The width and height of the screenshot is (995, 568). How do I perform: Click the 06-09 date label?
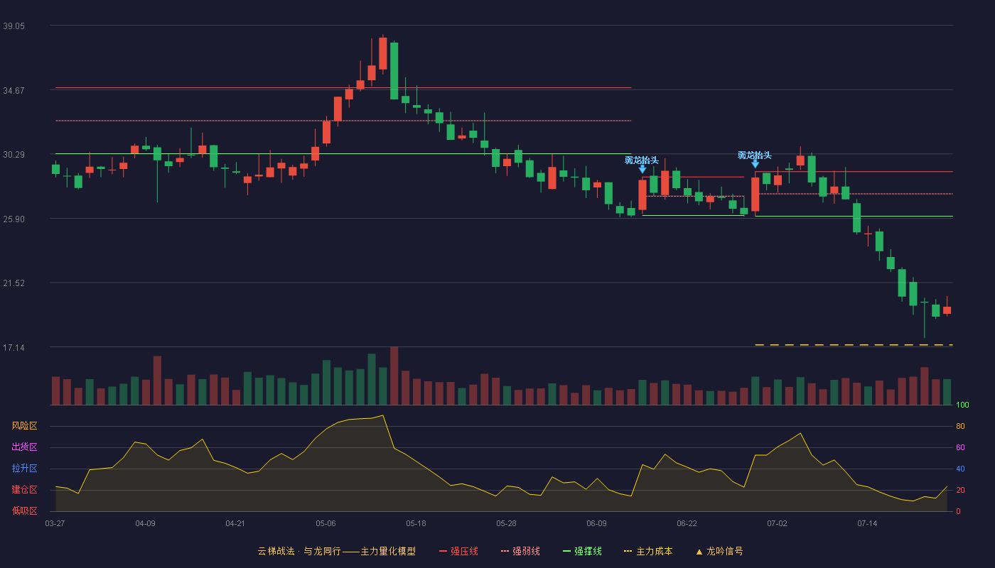[596, 523]
